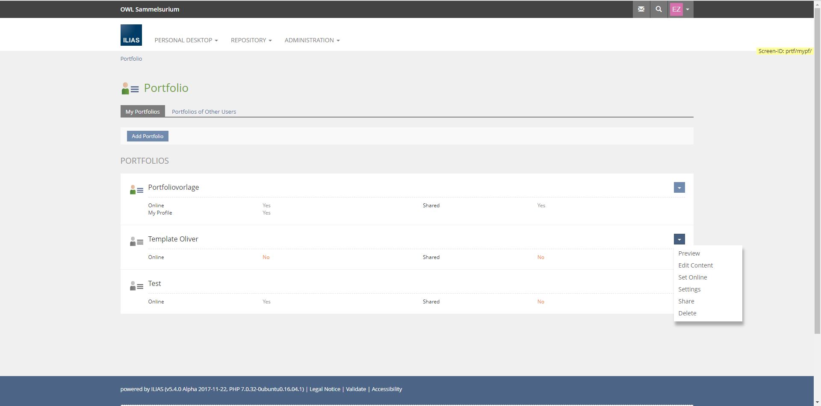Click the Portfoliovorlage portfolio icon

tap(136, 190)
